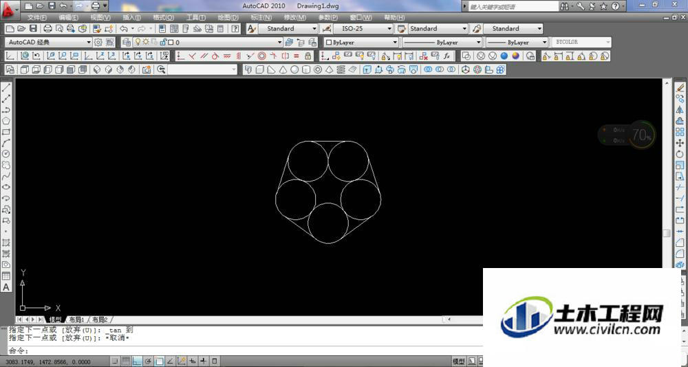Open the table style Standard dropdown

point(438,28)
